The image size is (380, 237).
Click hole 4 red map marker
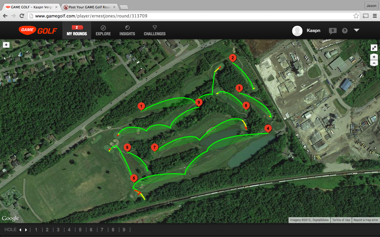tap(268, 129)
